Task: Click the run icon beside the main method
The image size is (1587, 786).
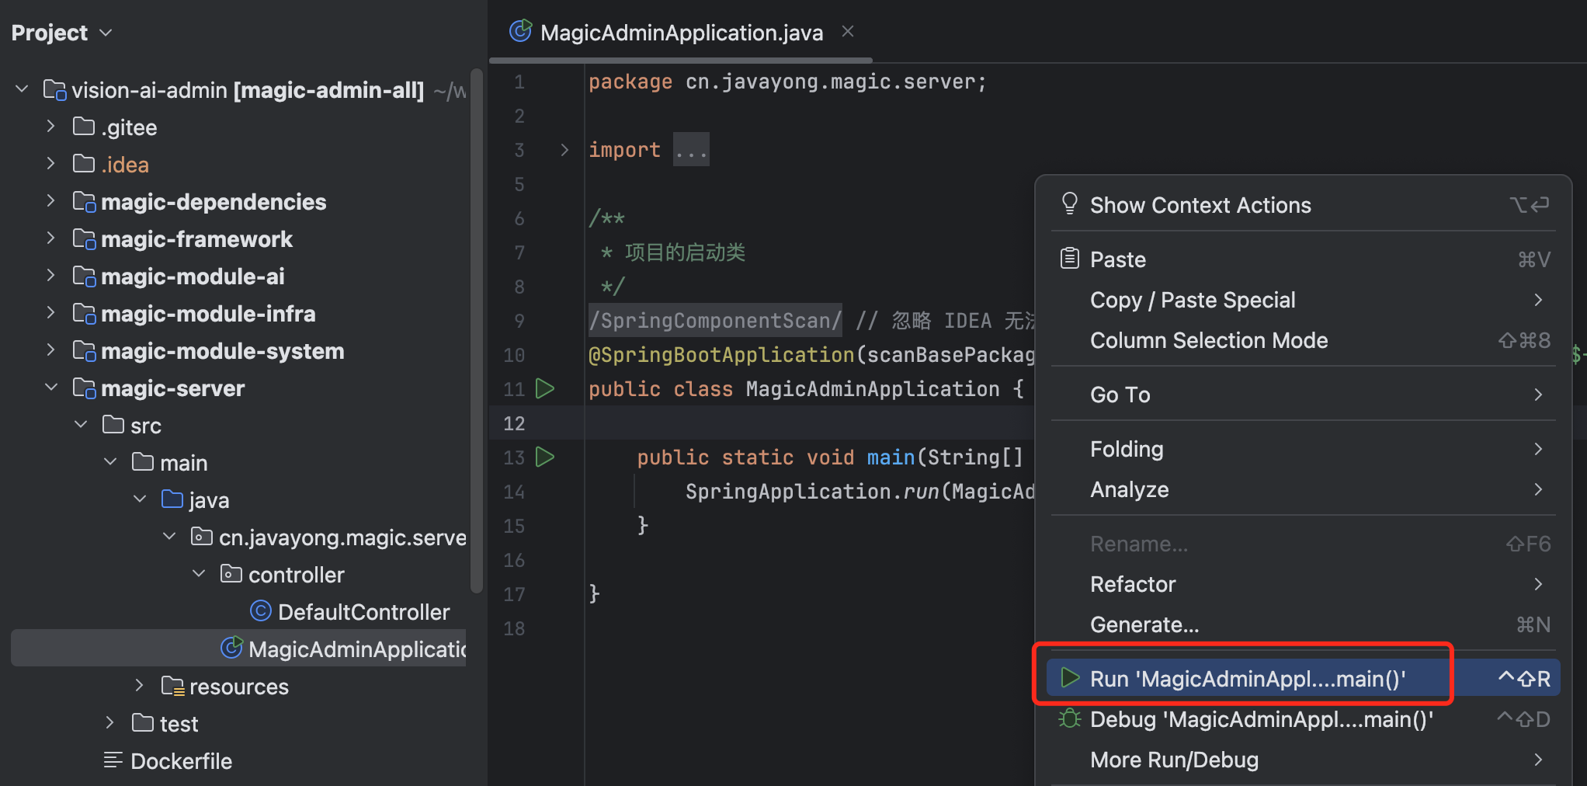Action: [x=545, y=457]
